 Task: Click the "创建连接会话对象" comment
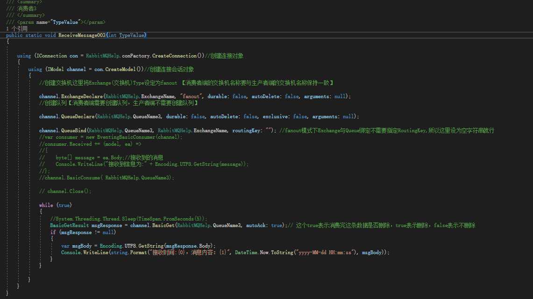click(x=169, y=69)
